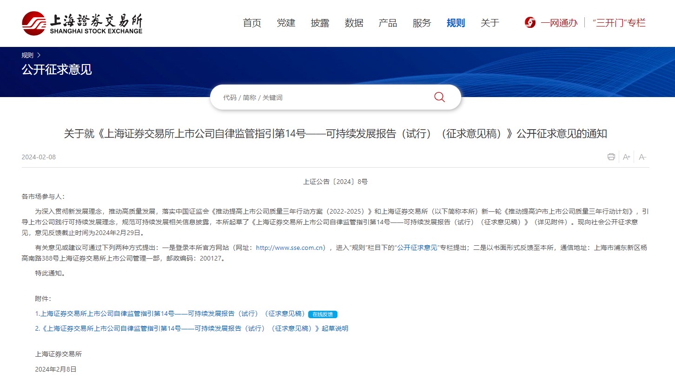This screenshot has height=379, width=675.
Task: Open the 披露 menu
Action: pos(320,23)
